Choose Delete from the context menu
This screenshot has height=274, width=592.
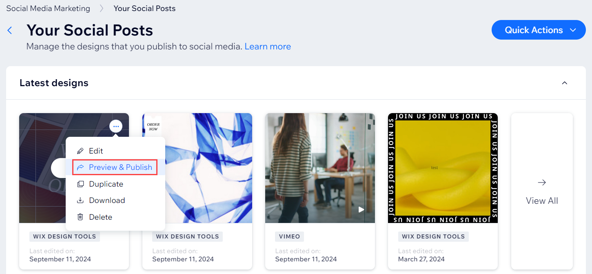(115, 217)
